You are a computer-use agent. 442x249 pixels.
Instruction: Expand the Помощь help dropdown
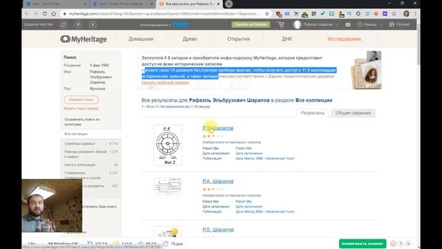pyautogui.click(x=369, y=25)
